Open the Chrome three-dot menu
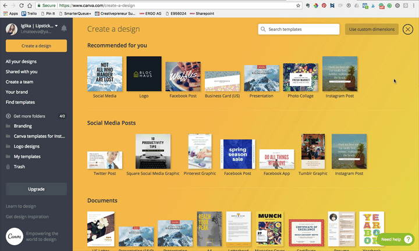The height and width of the screenshot is (251, 419). coord(414,5)
